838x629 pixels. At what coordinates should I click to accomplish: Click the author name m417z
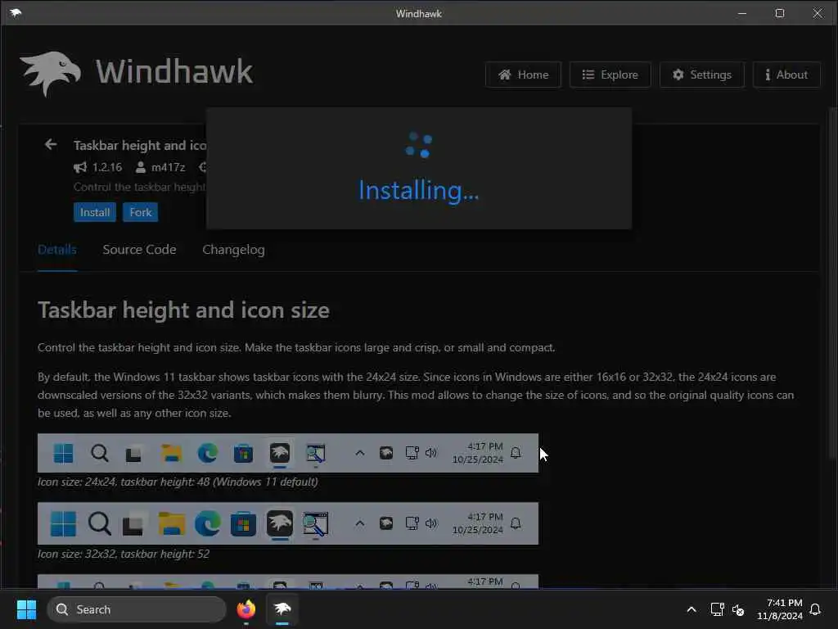pos(169,167)
